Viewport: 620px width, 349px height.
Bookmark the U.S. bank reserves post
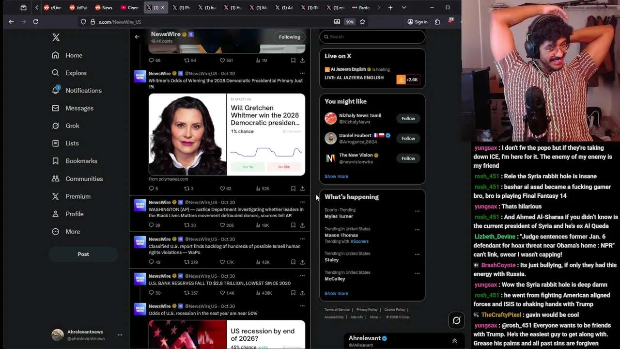(x=293, y=293)
